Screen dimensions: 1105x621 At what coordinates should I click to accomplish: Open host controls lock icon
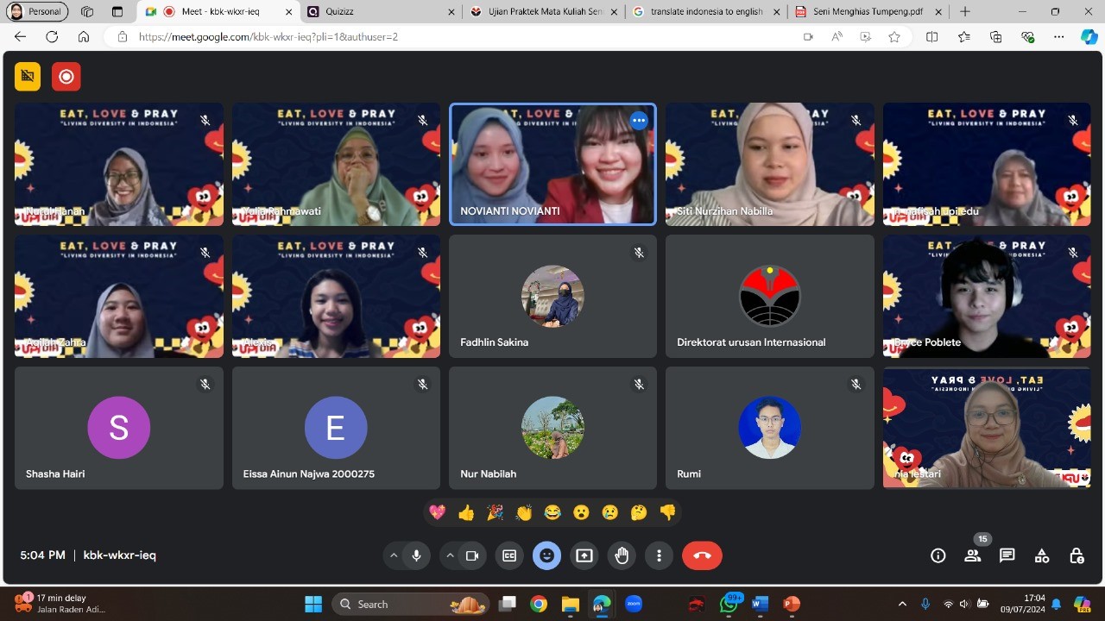tap(1077, 555)
